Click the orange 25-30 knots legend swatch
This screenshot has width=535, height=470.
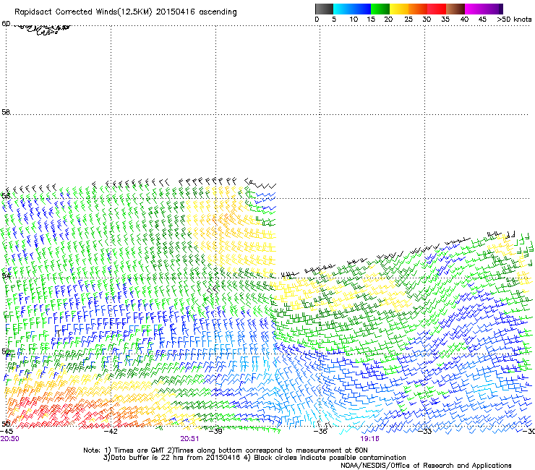(418, 9)
